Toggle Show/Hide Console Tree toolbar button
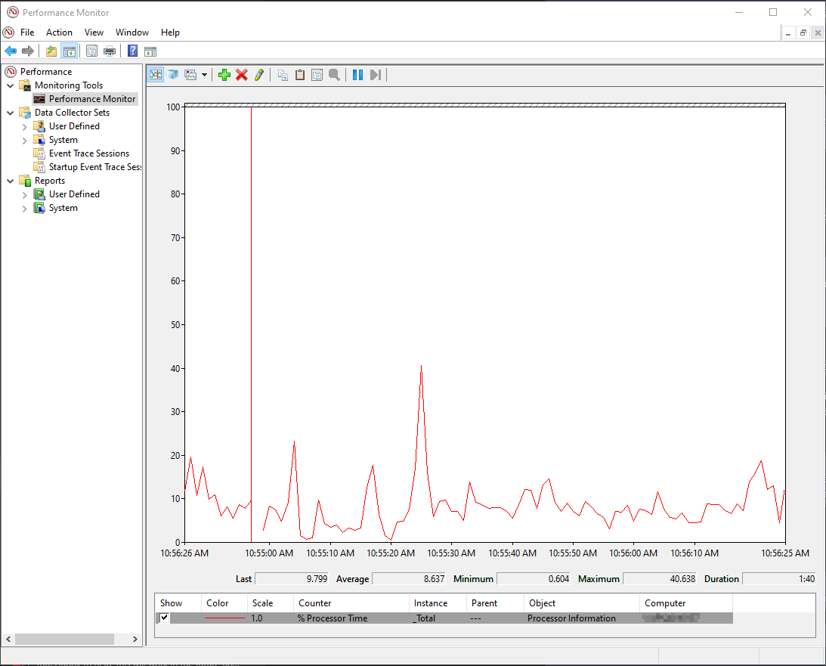The image size is (826, 666). tap(70, 51)
